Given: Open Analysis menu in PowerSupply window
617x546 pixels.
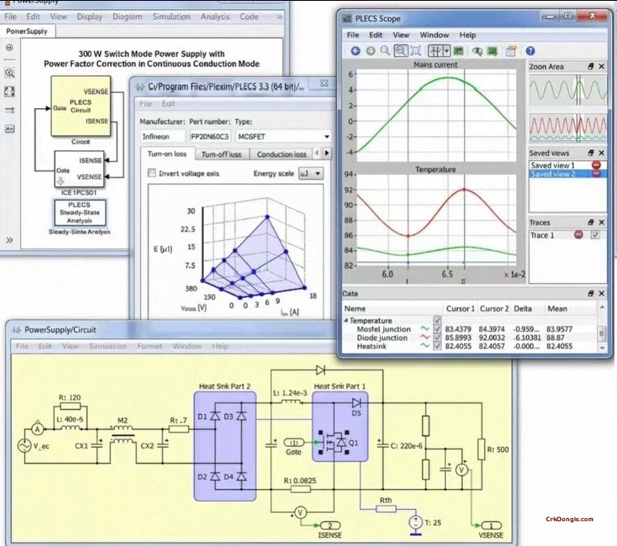Looking at the screenshot, I should point(215,16).
